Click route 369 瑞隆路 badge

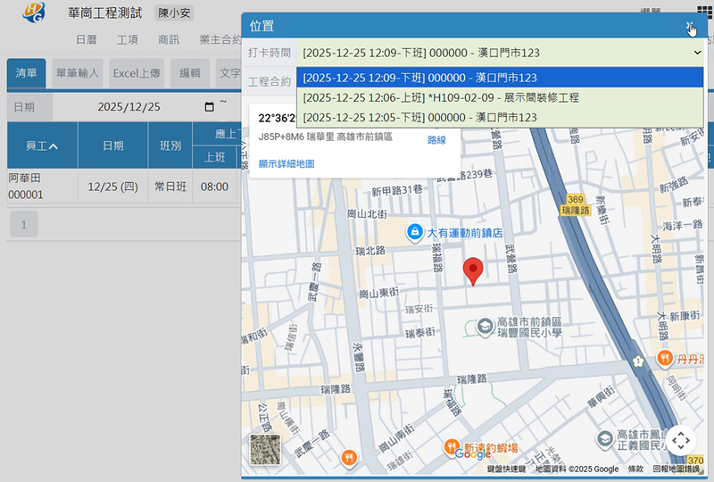coord(576,205)
